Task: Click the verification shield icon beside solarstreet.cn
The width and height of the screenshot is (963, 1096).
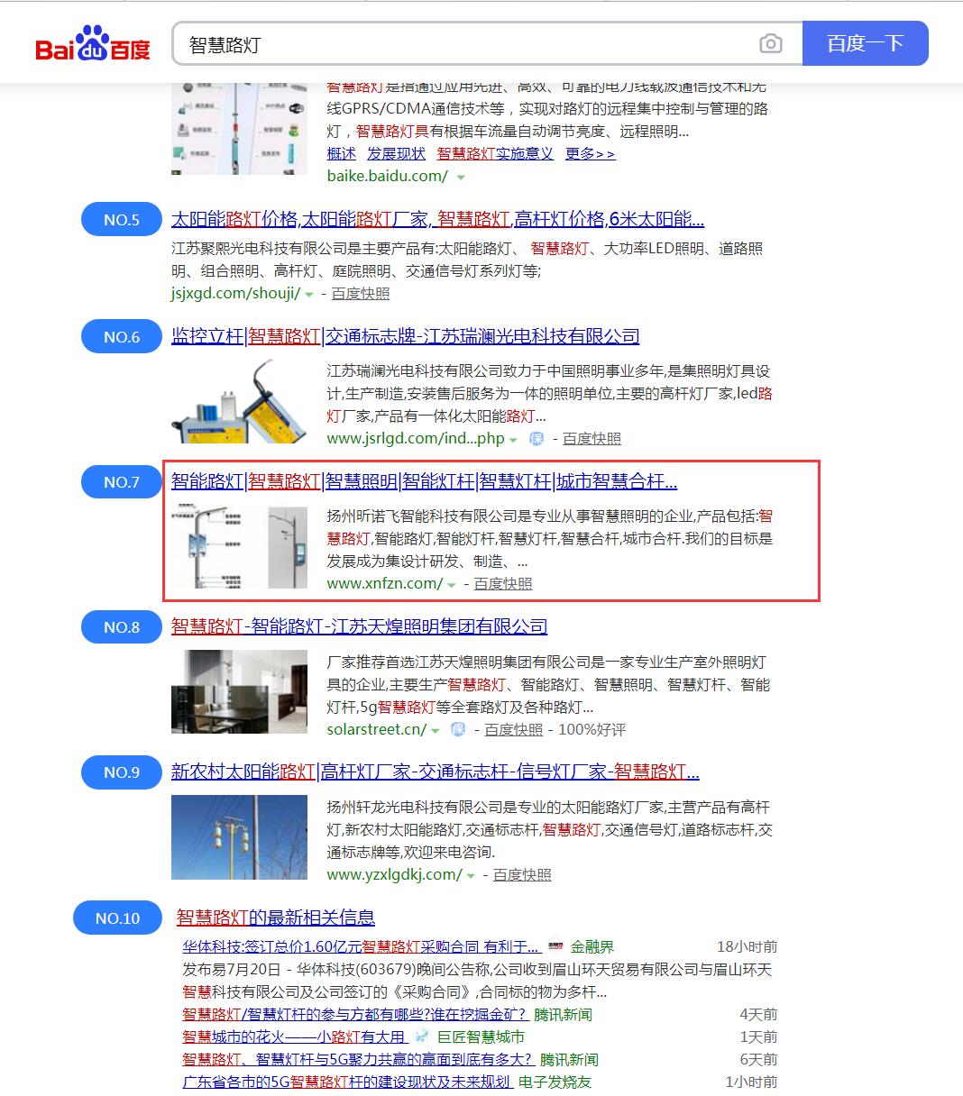Action: tap(458, 729)
